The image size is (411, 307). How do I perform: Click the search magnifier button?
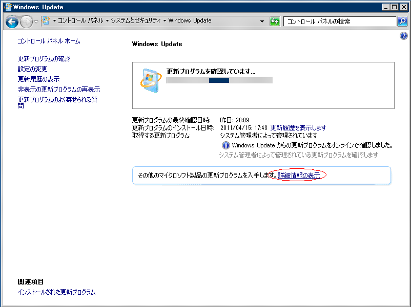point(402,21)
